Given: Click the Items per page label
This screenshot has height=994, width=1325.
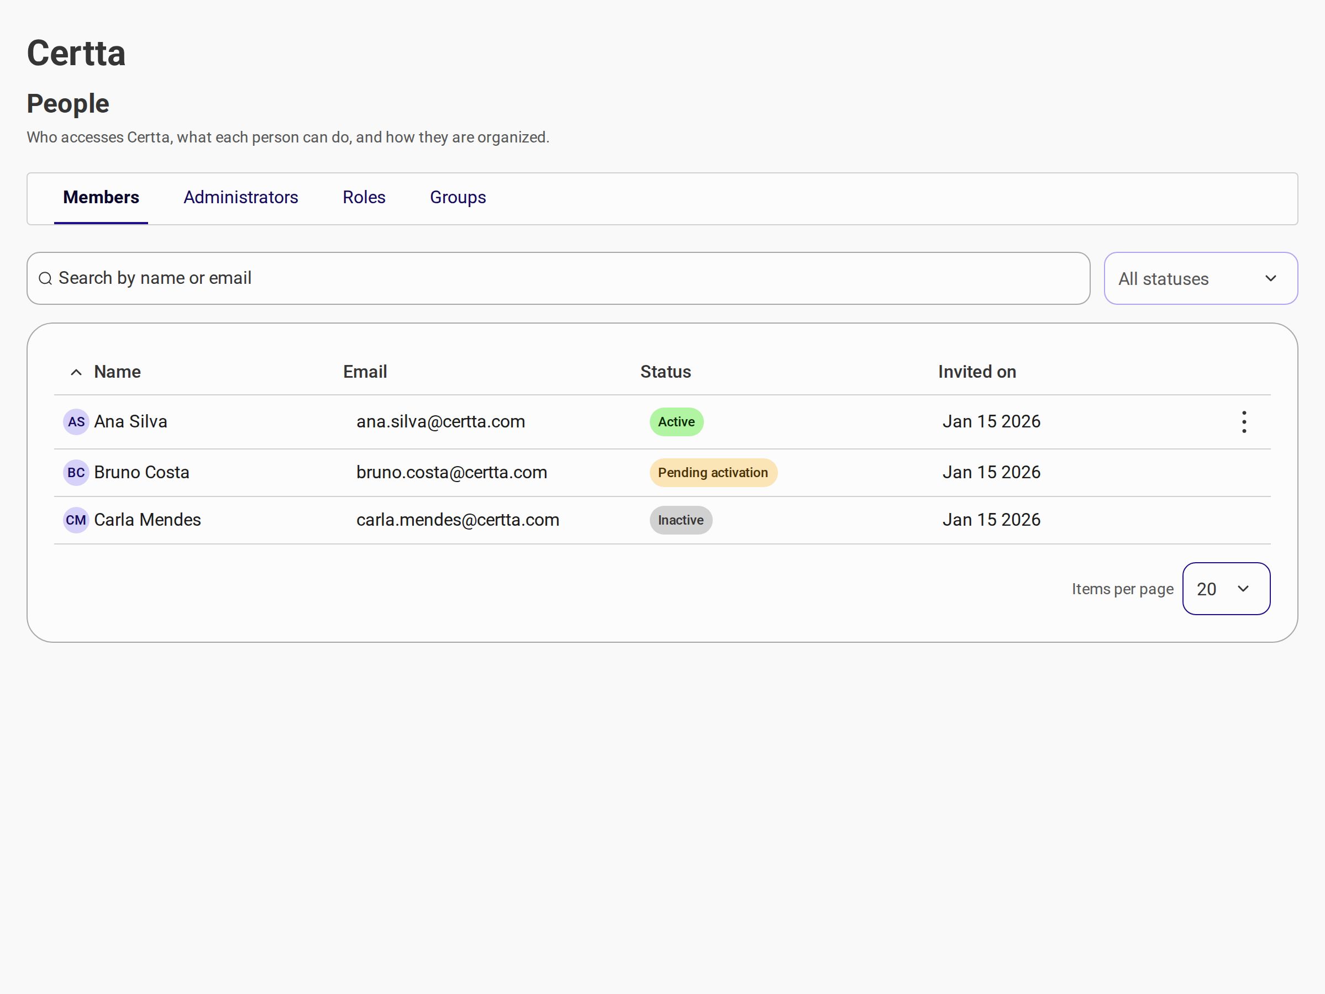Looking at the screenshot, I should [1123, 589].
